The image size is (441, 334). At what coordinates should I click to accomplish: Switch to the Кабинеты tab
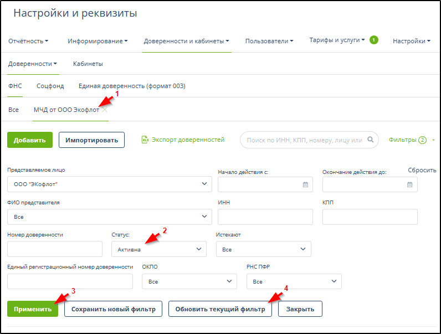tap(88, 64)
